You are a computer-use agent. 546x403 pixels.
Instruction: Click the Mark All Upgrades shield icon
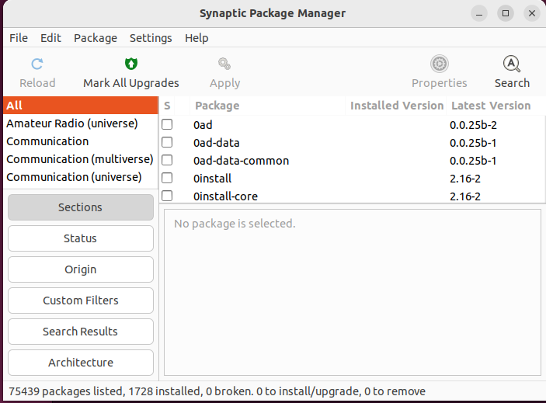[x=131, y=64]
